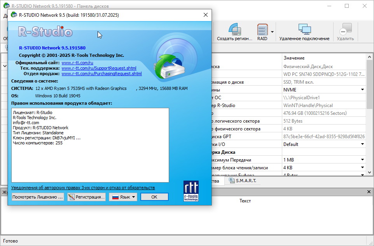Click the Copyright © 2001-2025 R-Tools Technology text
Image resolution: width=374 pixels, height=246 pixels.
point(71,55)
